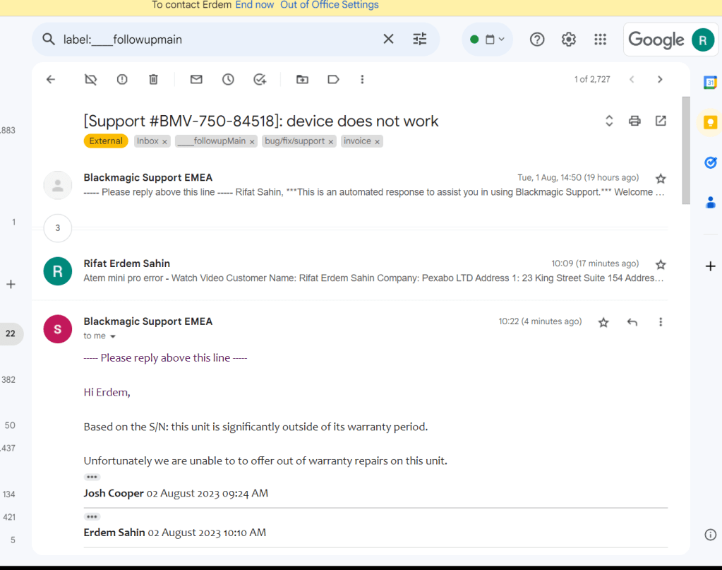Print the whole conversation
722x570 pixels.
(x=634, y=121)
